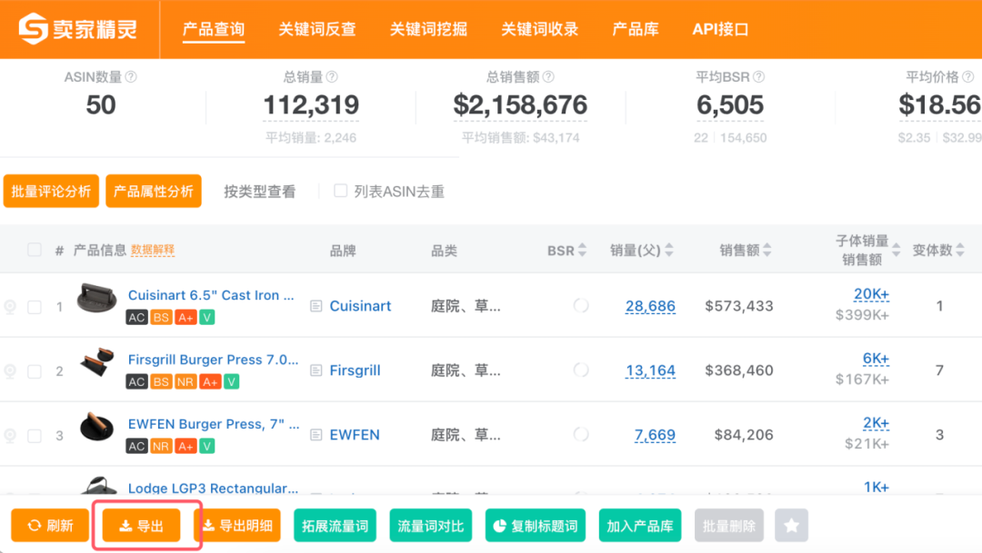Click 加入产品库 button
This screenshot has height=553, width=982.
click(640, 526)
